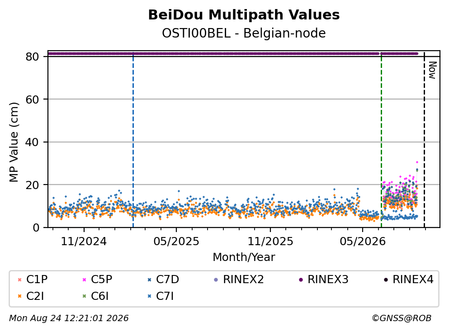Click the 11/2025 x-axis tick label
The image size is (449, 332).
click(270, 242)
